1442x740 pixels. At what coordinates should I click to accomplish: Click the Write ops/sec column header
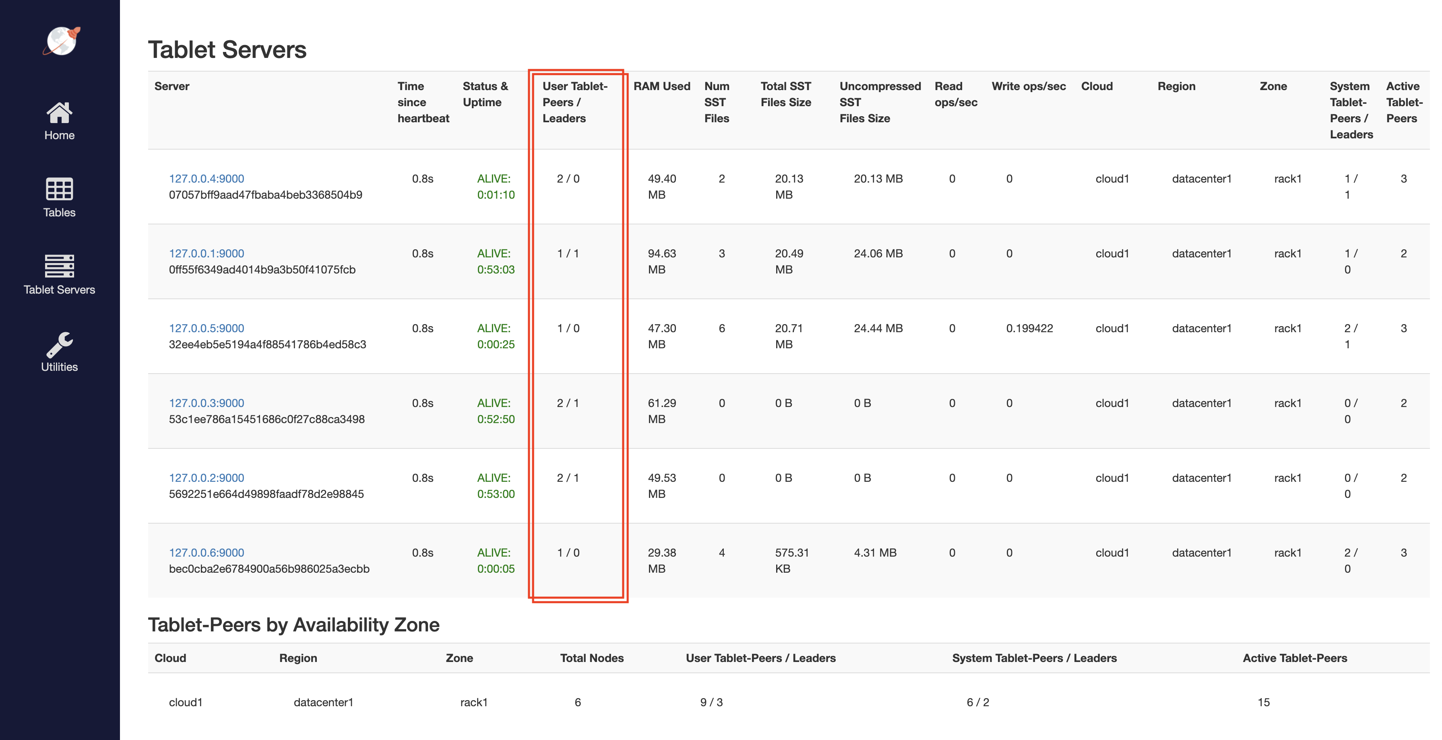pyautogui.click(x=1028, y=86)
